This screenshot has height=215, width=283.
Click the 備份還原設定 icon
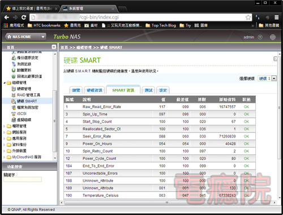(x=14, y=58)
